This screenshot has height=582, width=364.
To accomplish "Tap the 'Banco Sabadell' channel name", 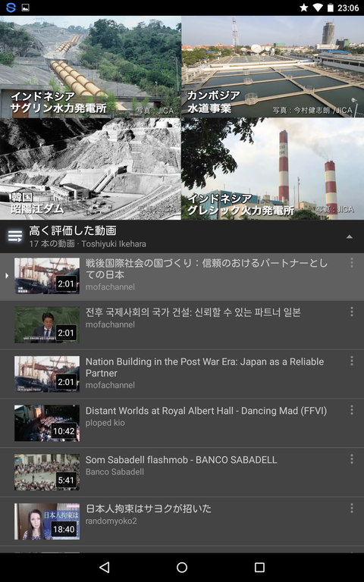I will 115,472.
